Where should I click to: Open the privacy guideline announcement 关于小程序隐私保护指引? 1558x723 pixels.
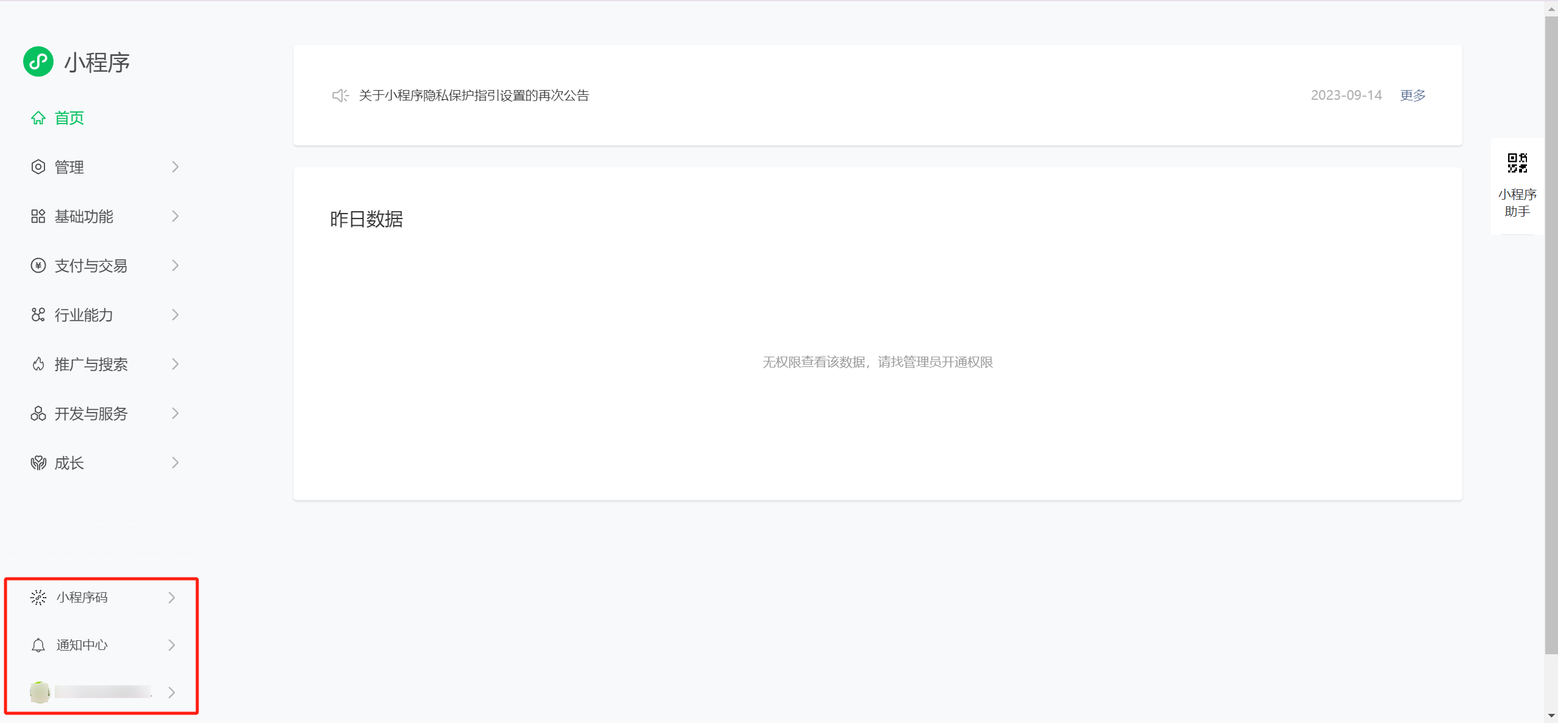coord(474,96)
